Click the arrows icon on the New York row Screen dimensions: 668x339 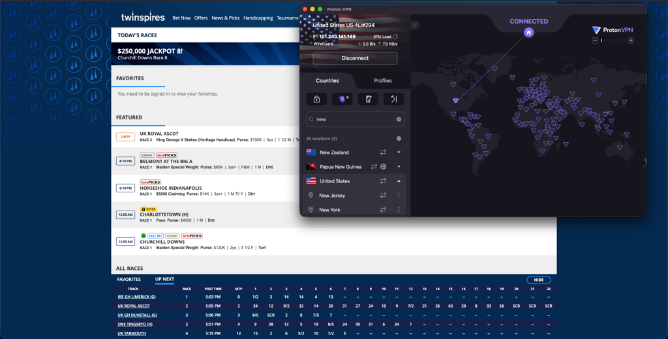(383, 209)
